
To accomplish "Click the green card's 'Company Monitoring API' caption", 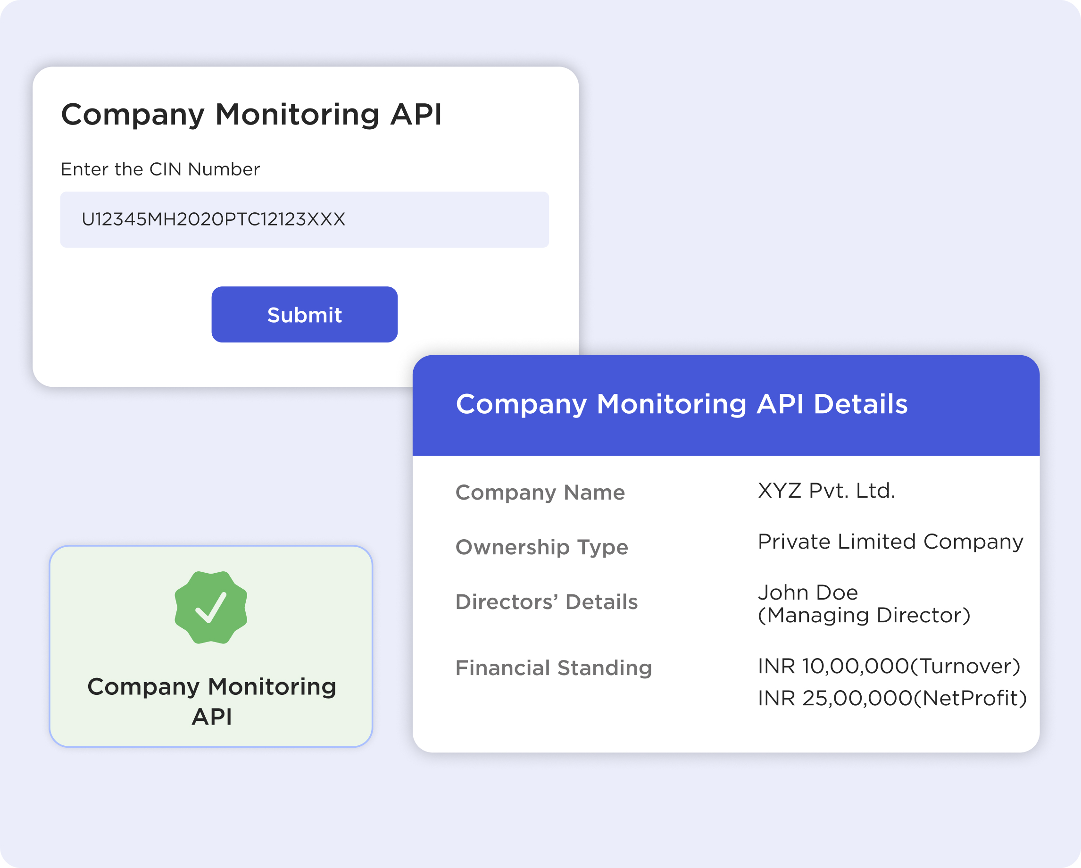I will 212,701.
